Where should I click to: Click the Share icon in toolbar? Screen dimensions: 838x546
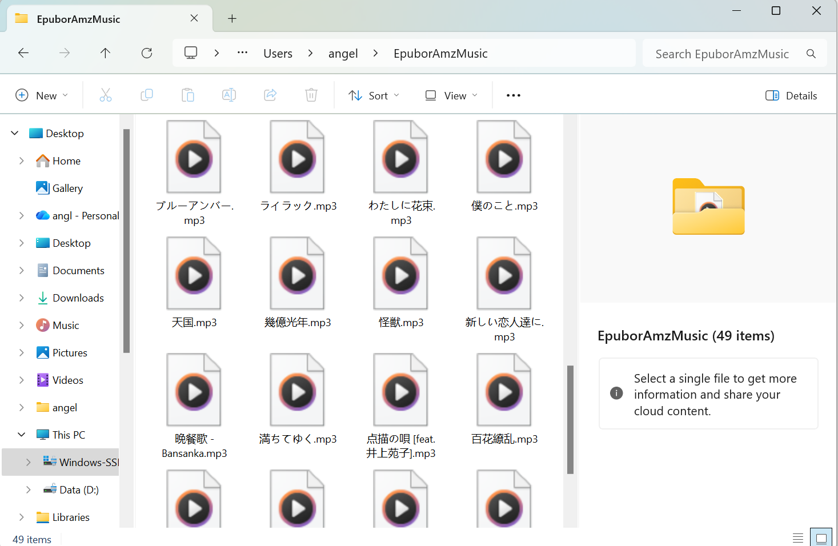click(x=270, y=95)
